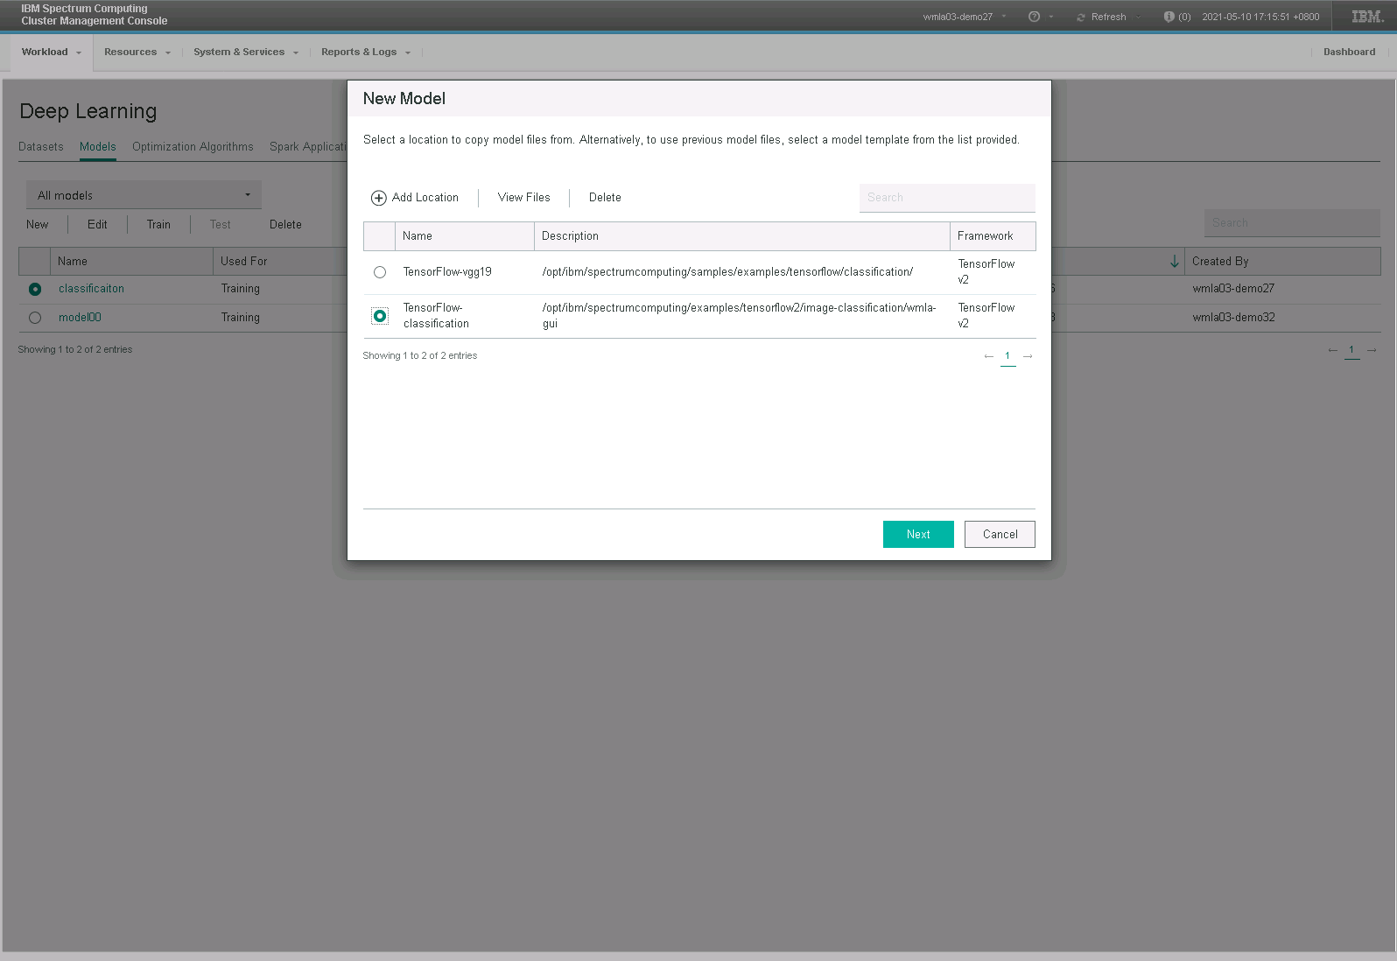Click the notifications info icon (0)
Image resolution: width=1397 pixels, height=961 pixels.
(x=1169, y=17)
